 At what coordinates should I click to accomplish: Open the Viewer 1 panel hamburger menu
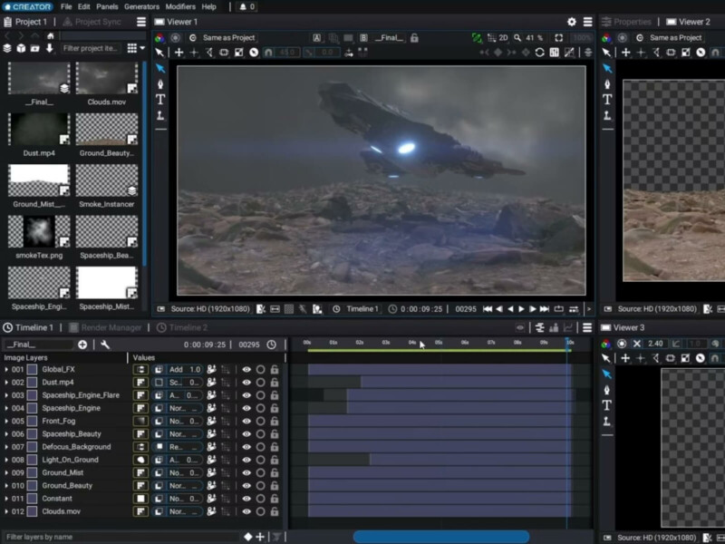pyautogui.click(x=587, y=22)
